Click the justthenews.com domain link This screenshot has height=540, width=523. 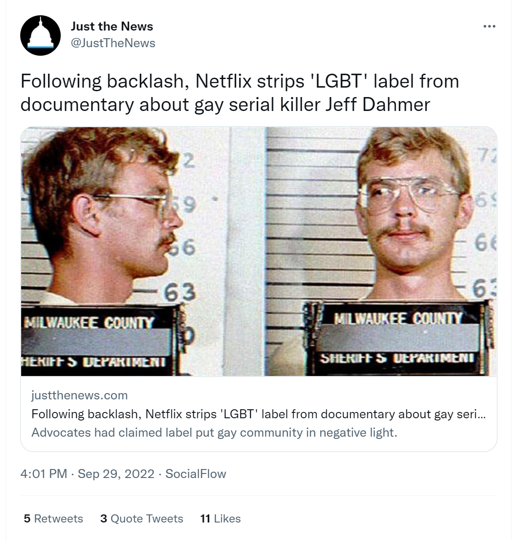(80, 395)
